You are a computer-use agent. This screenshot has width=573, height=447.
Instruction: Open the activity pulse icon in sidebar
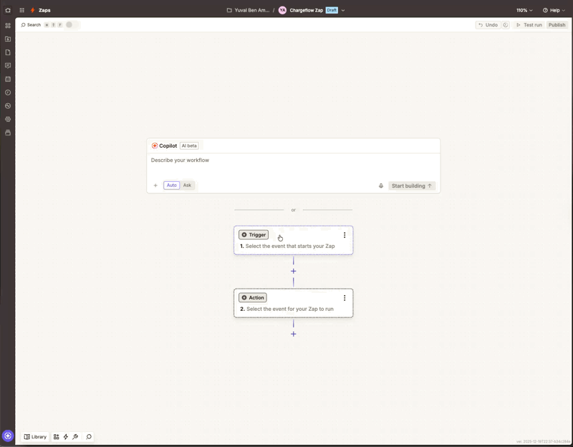[x=8, y=106]
